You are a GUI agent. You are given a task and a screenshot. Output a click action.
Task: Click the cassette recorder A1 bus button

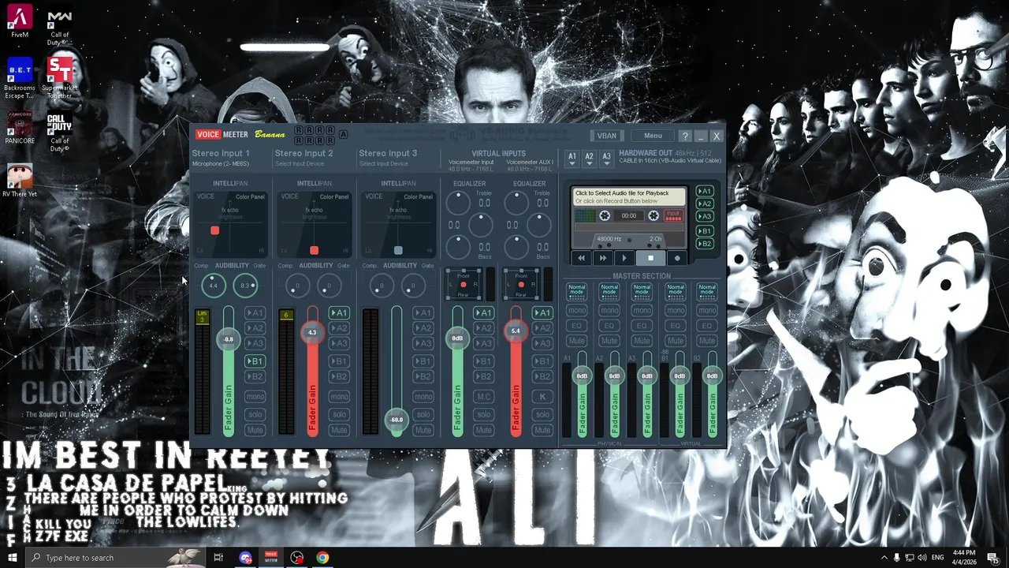(705, 191)
